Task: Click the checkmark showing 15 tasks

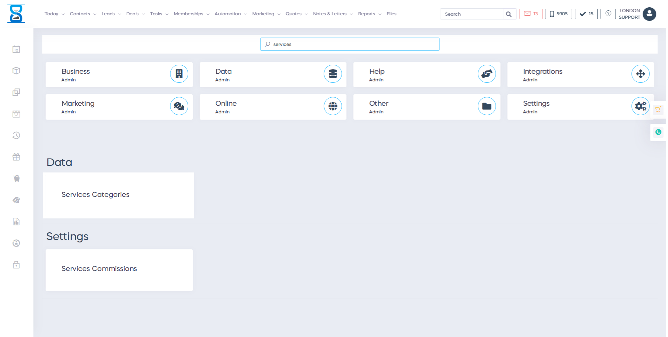Action: tap(586, 14)
